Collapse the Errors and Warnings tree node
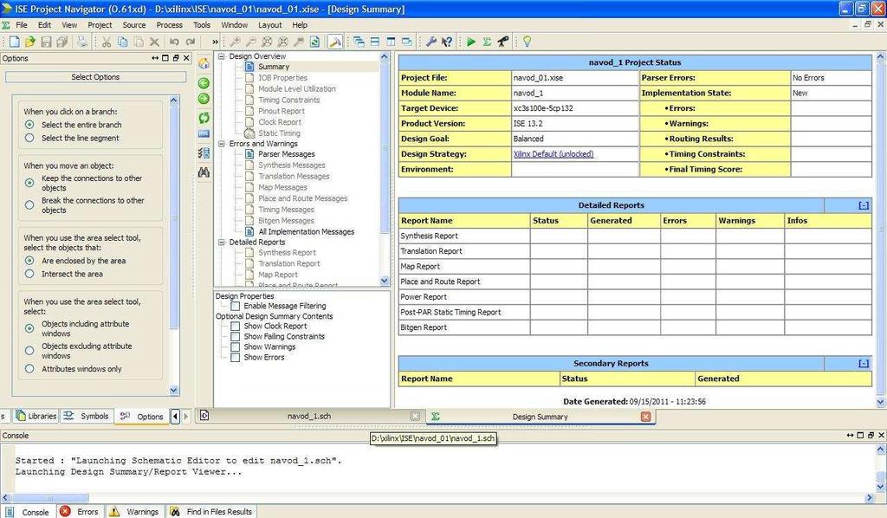Screen dimensions: 887x518 [x=222, y=144]
